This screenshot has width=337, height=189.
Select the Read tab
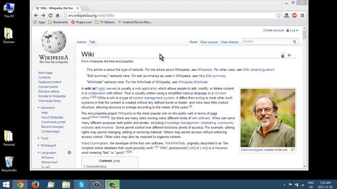point(193,42)
